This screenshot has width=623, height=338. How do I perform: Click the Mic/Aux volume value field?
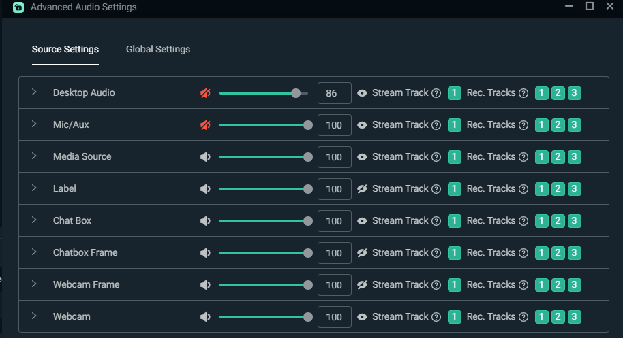[334, 125]
